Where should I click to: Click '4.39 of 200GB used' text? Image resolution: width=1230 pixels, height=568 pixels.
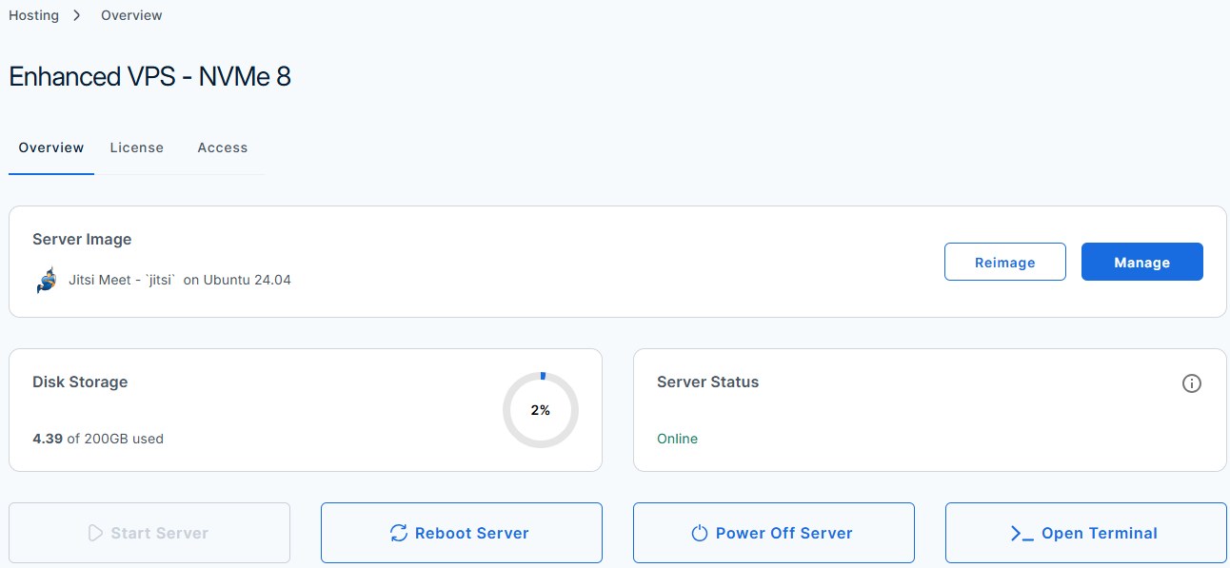(98, 439)
